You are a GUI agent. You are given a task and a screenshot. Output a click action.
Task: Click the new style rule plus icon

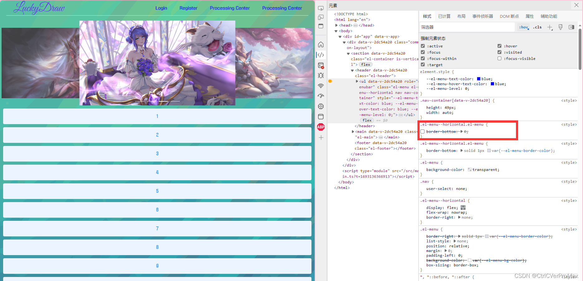click(x=550, y=27)
